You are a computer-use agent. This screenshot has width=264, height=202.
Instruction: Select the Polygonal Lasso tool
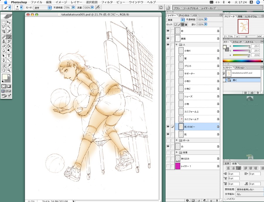point(4,27)
